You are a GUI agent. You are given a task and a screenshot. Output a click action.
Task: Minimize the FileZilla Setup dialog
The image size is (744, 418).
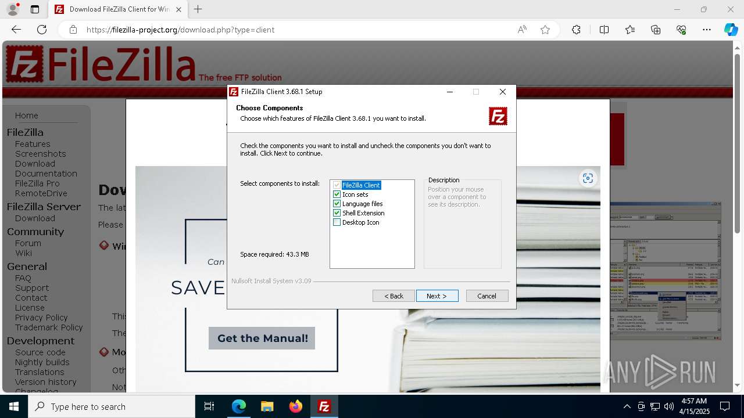pyautogui.click(x=450, y=92)
